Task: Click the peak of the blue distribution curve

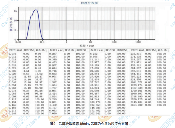Action: (36, 10)
